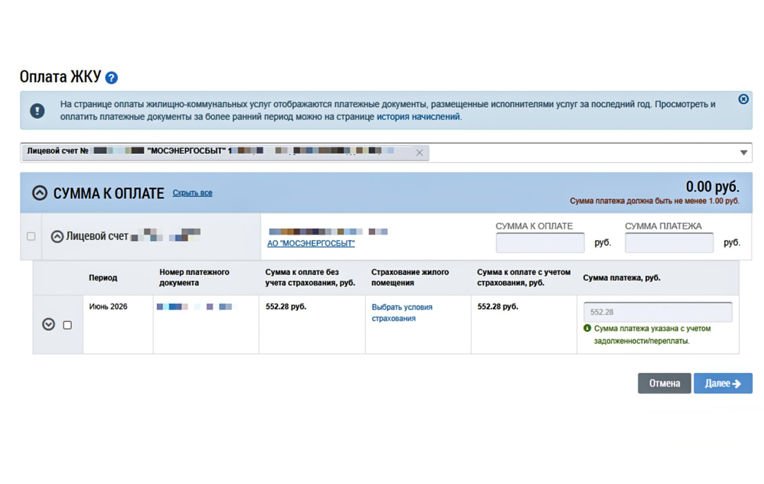
Task: Click the exclamation info icon in banner
Action: 37,111
